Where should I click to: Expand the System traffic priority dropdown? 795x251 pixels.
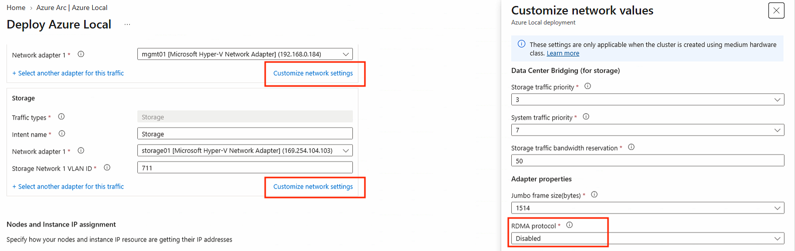[648, 130]
